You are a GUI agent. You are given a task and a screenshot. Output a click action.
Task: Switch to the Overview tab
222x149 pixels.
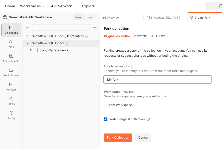click(x=110, y=18)
